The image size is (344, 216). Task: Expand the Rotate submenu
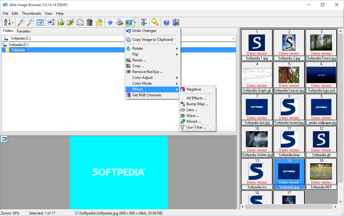coord(153,48)
